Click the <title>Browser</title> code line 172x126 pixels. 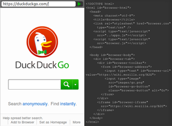click(x=114, y=20)
